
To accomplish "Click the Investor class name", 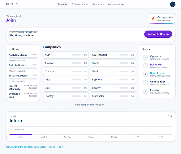I will (x=155, y=90).
